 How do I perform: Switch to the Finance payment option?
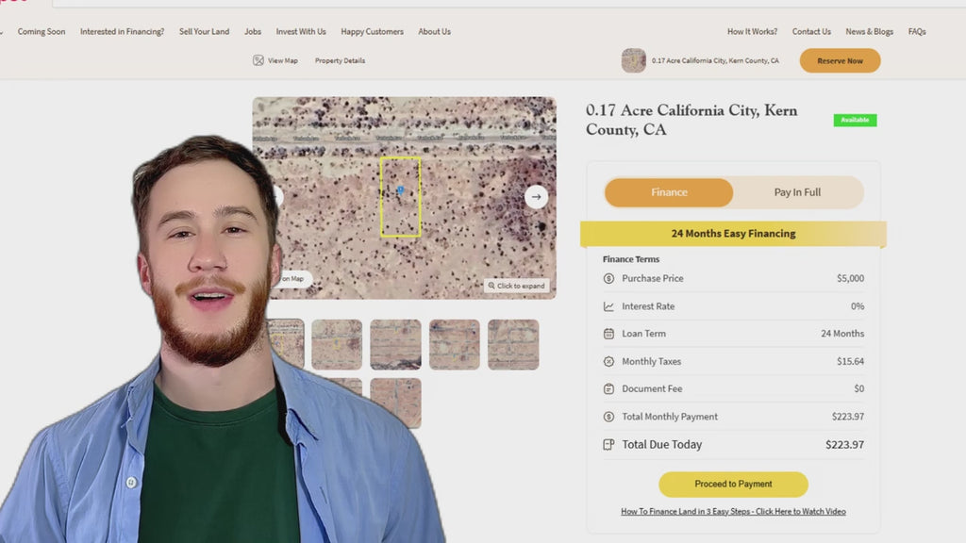(669, 192)
